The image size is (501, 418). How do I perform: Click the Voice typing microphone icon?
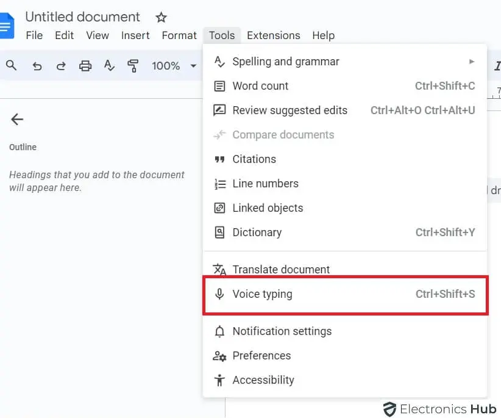click(x=219, y=294)
